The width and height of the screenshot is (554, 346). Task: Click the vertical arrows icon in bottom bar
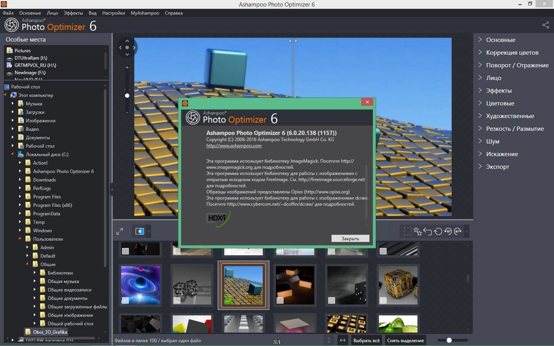tap(329, 340)
